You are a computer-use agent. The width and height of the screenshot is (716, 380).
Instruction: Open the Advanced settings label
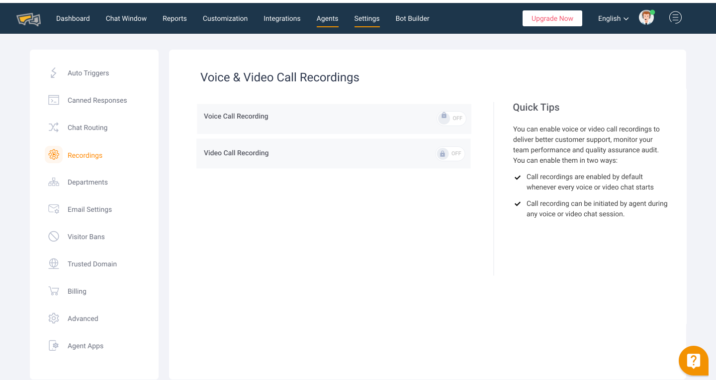point(83,318)
